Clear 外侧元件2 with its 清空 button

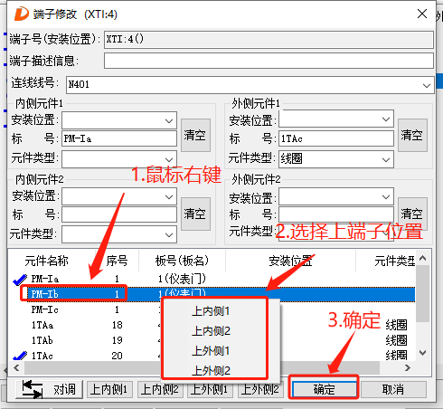(412, 214)
